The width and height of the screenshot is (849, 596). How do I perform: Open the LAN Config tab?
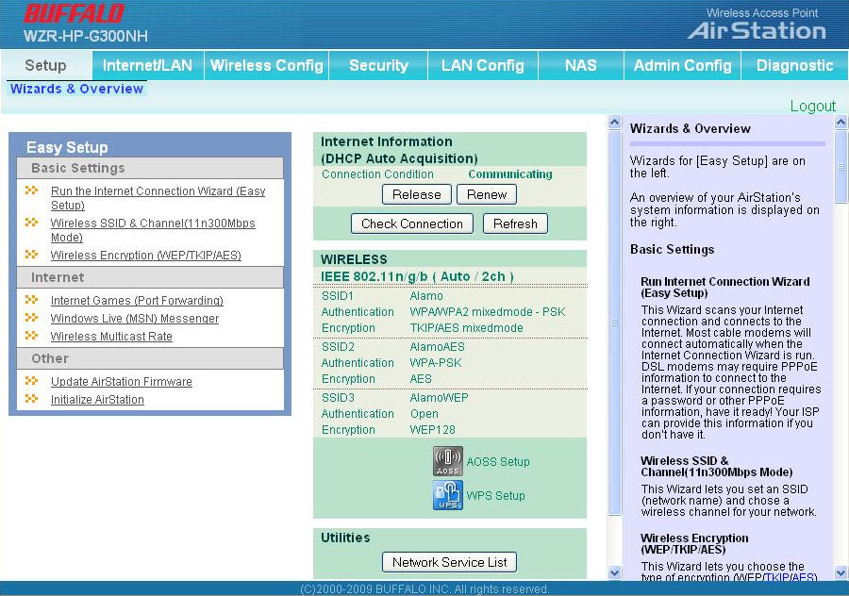[x=482, y=65]
